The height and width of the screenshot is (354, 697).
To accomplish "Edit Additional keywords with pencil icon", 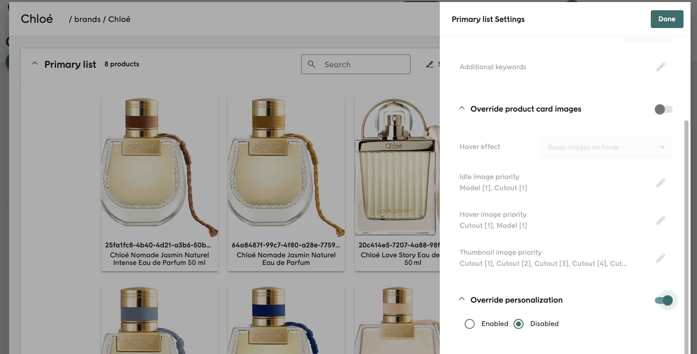I will [660, 67].
